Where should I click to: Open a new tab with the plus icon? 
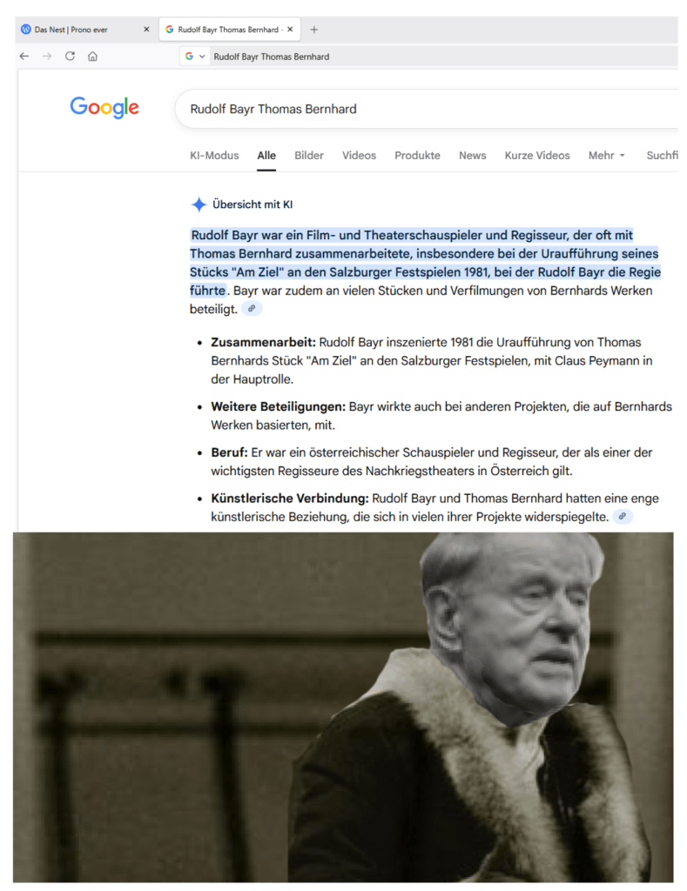tap(314, 30)
